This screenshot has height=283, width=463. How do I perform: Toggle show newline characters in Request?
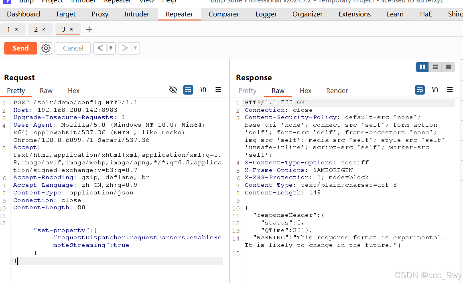[x=203, y=89]
